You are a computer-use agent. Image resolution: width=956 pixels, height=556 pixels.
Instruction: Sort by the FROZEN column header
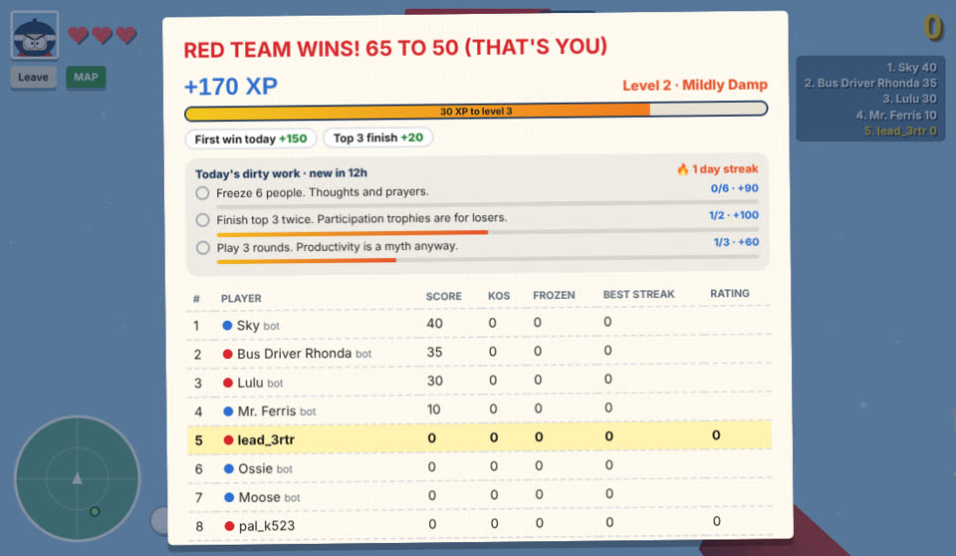554,295
